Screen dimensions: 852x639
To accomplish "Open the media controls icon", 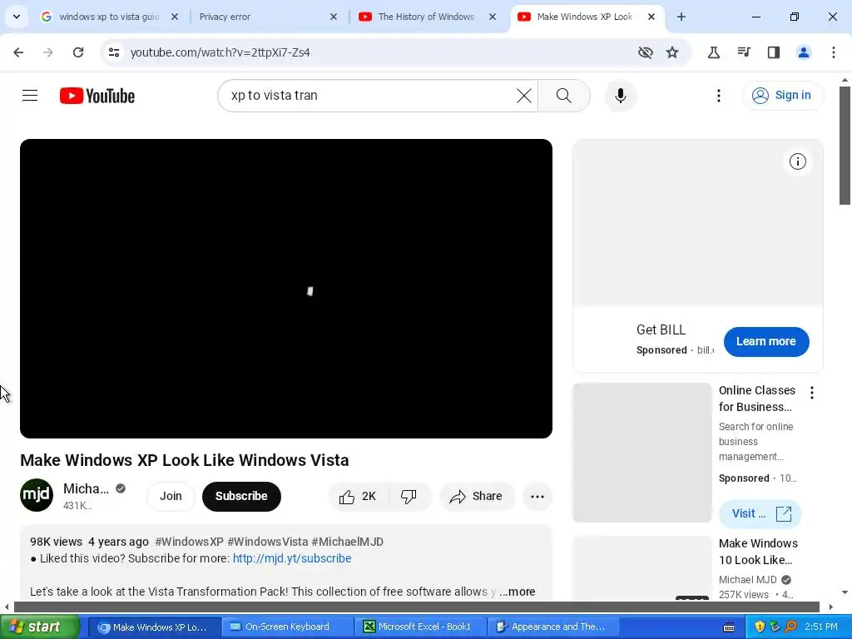I will click(x=743, y=52).
